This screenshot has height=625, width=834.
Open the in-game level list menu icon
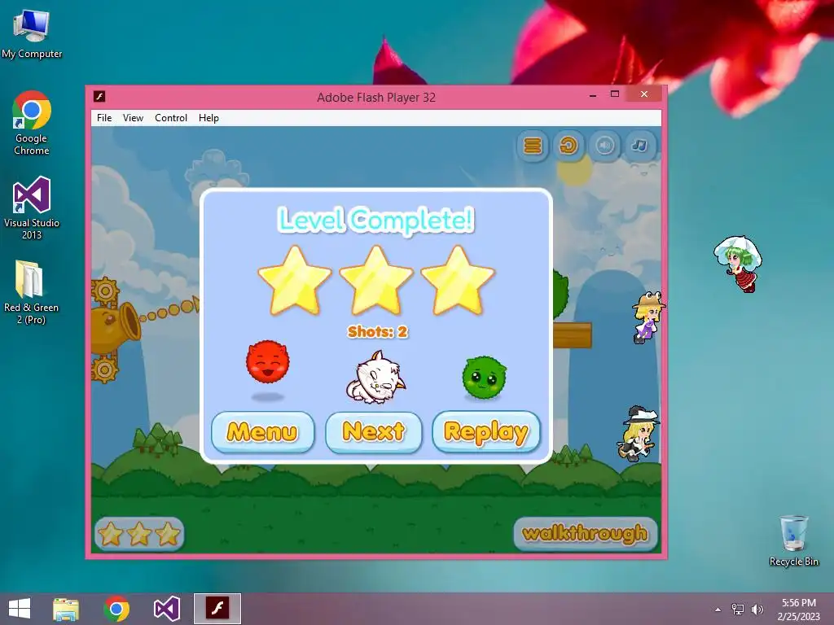tap(533, 146)
